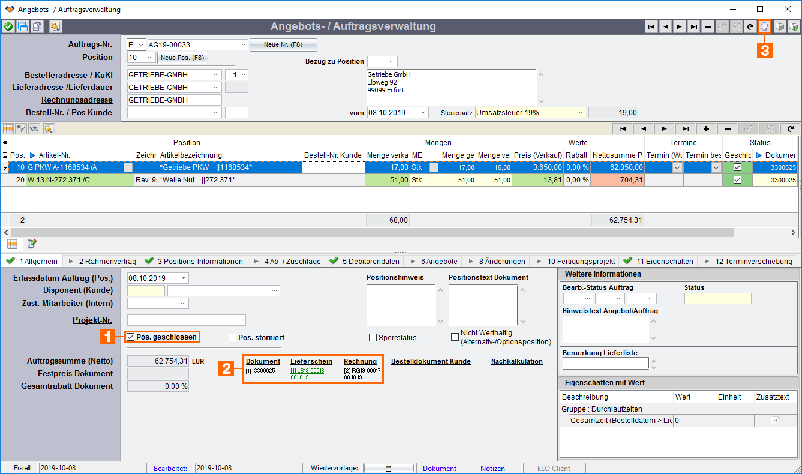Viewport: 802px width, 474px height.
Task: Click the Neue Pos. (F8) button
Action: [x=183, y=58]
